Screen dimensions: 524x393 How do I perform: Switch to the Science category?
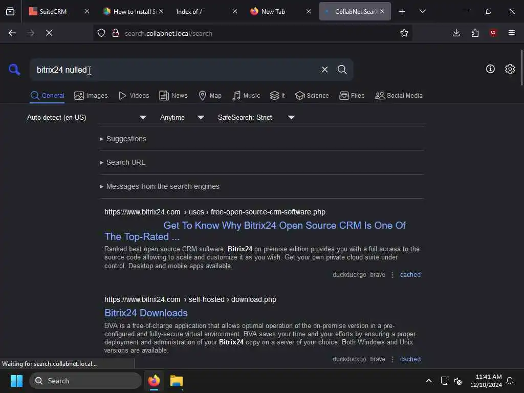[312, 96]
